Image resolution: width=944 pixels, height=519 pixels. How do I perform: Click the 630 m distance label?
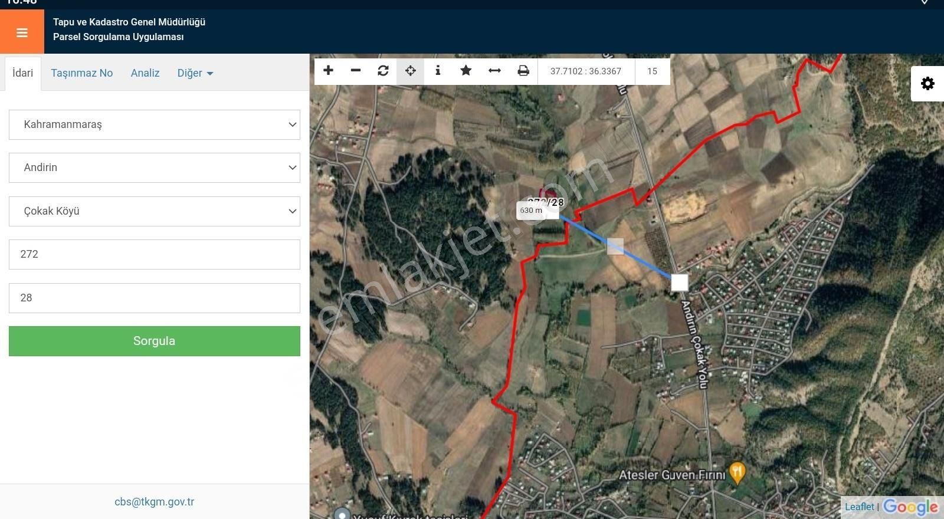tap(531, 211)
